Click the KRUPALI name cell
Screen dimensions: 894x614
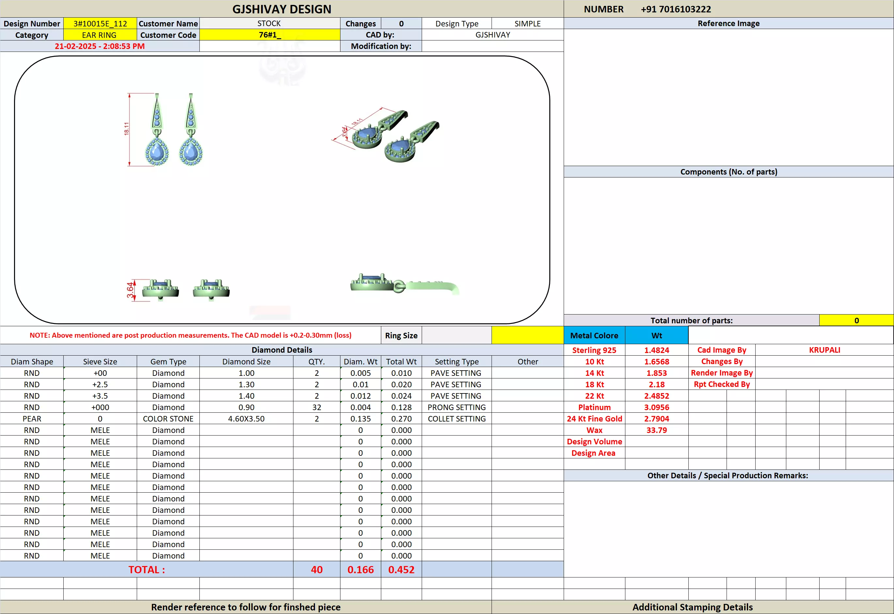coord(824,350)
